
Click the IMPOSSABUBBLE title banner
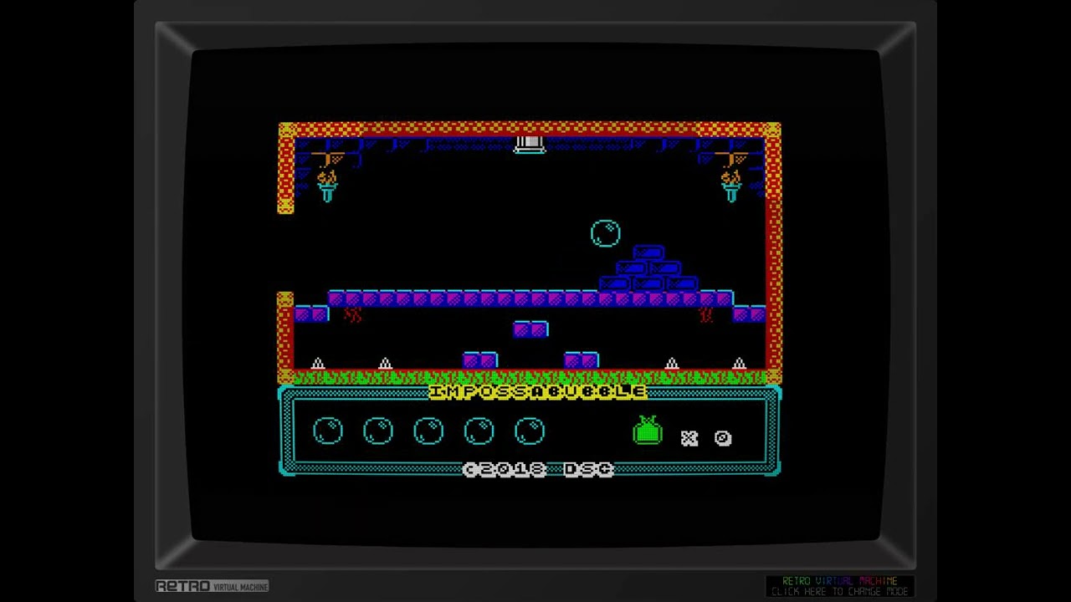click(537, 391)
